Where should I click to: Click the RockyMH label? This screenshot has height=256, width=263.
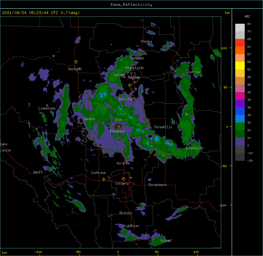tap(75, 69)
